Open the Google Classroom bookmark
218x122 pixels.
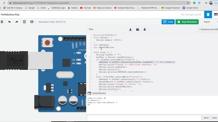click(x=171, y=8)
